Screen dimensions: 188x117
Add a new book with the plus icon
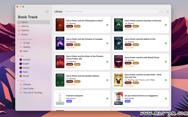coord(161,11)
